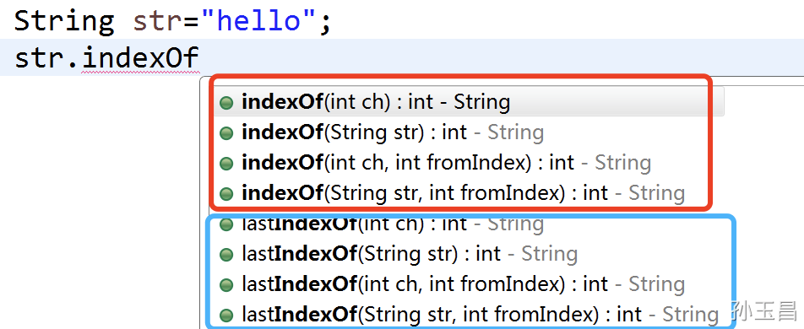Click public method icon for indexOf(String str)

(x=226, y=133)
